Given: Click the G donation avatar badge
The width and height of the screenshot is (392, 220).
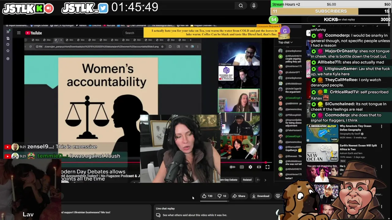Looking at the screenshot, I should [x=285, y=31].
